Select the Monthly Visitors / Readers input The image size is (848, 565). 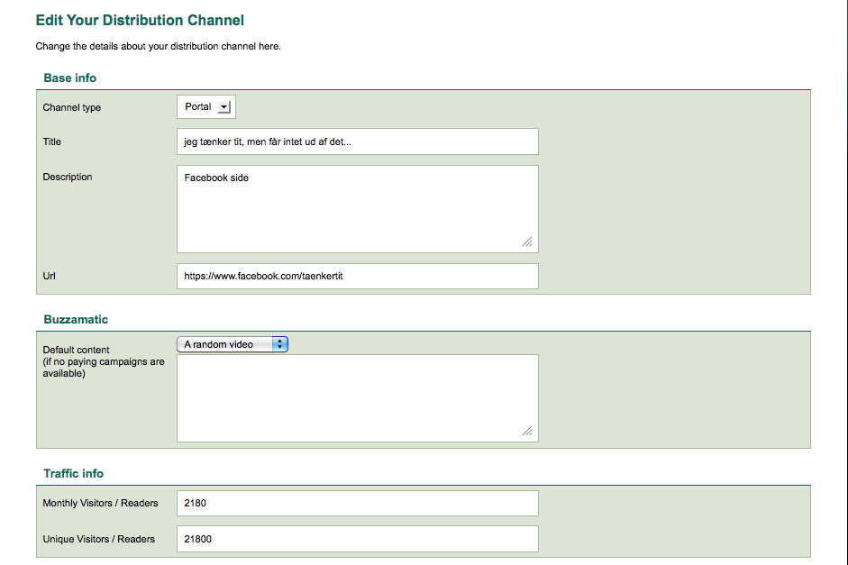(x=357, y=503)
